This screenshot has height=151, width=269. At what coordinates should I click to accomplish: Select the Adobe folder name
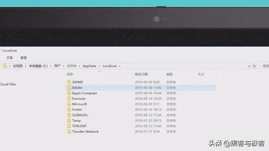[77, 88]
